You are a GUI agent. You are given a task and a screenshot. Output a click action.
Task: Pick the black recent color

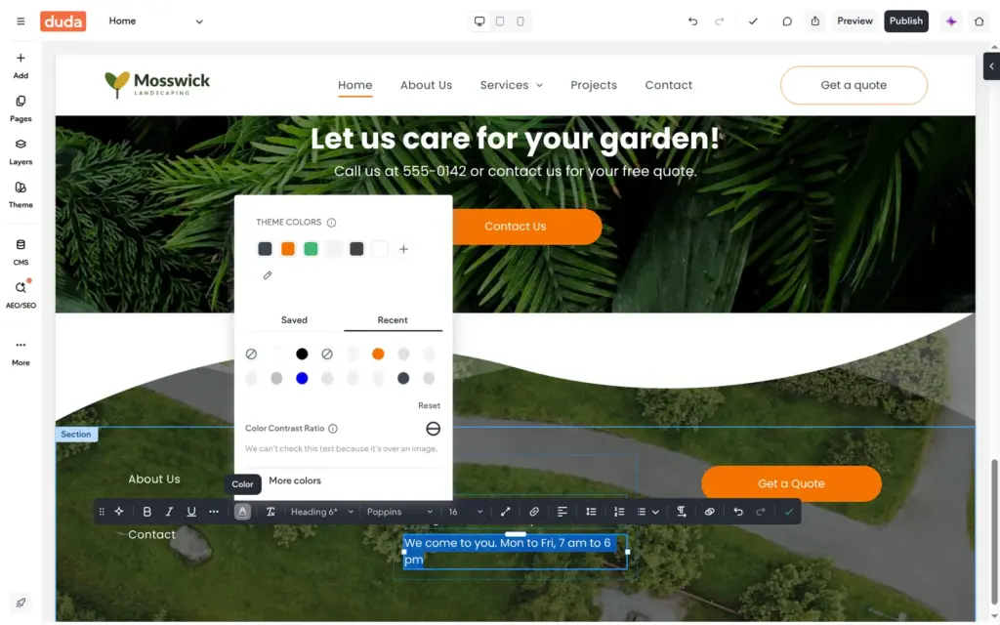302,354
